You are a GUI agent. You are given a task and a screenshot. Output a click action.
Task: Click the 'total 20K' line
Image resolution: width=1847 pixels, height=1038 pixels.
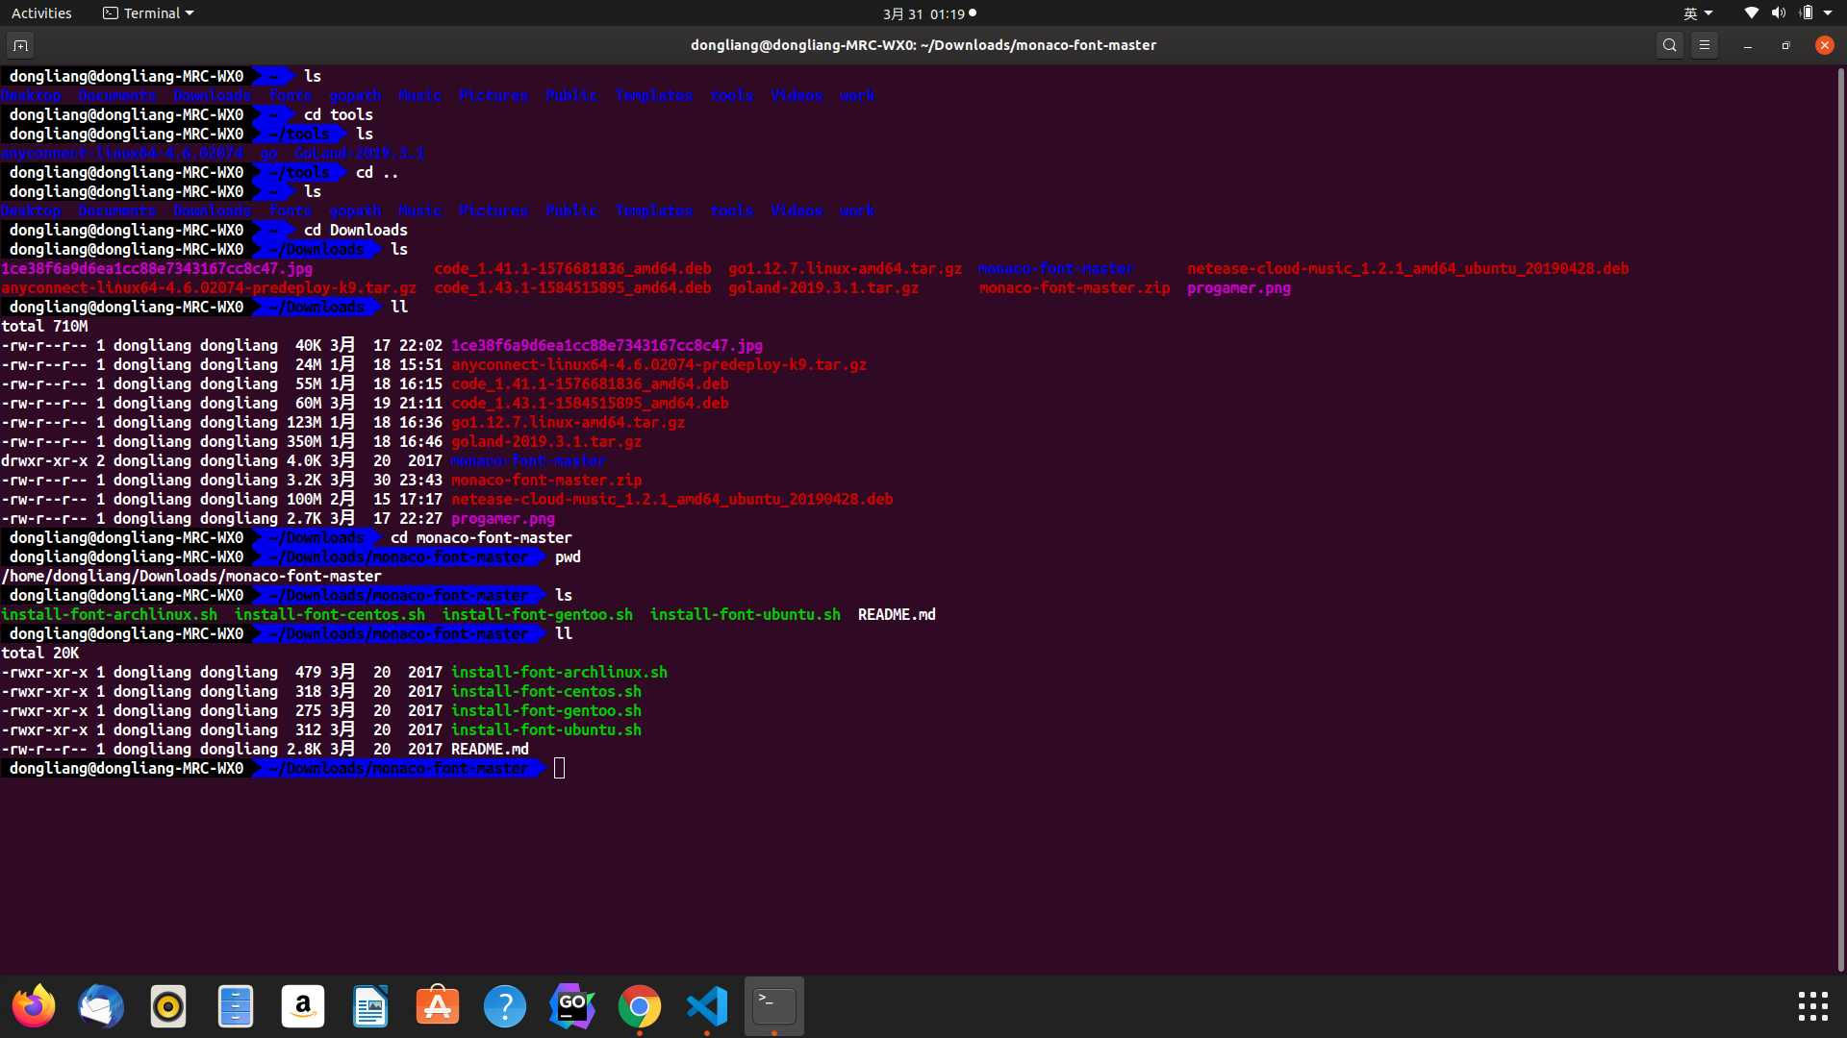[x=40, y=653]
